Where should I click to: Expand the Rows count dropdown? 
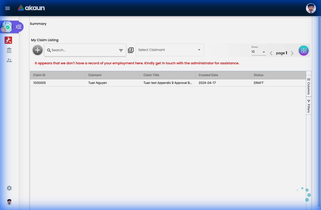[259, 52]
